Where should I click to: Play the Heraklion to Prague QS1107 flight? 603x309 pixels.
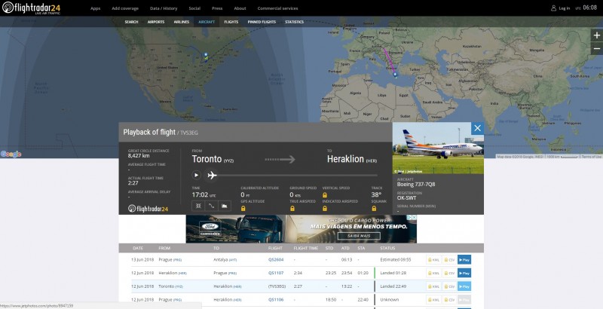[464, 274]
